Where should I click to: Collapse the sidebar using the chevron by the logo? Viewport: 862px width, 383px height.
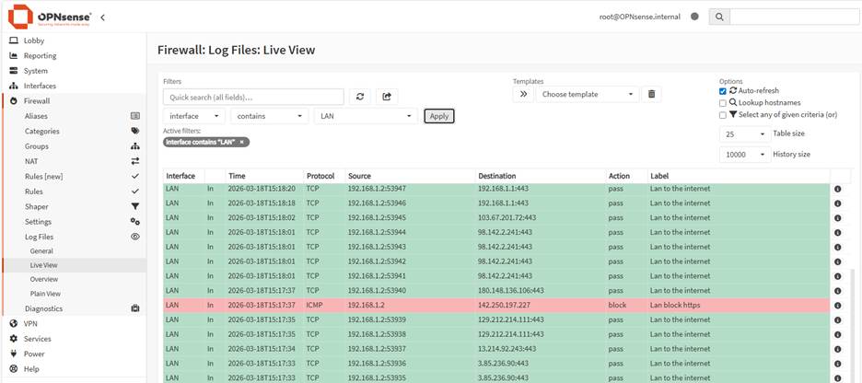point(102,17)
